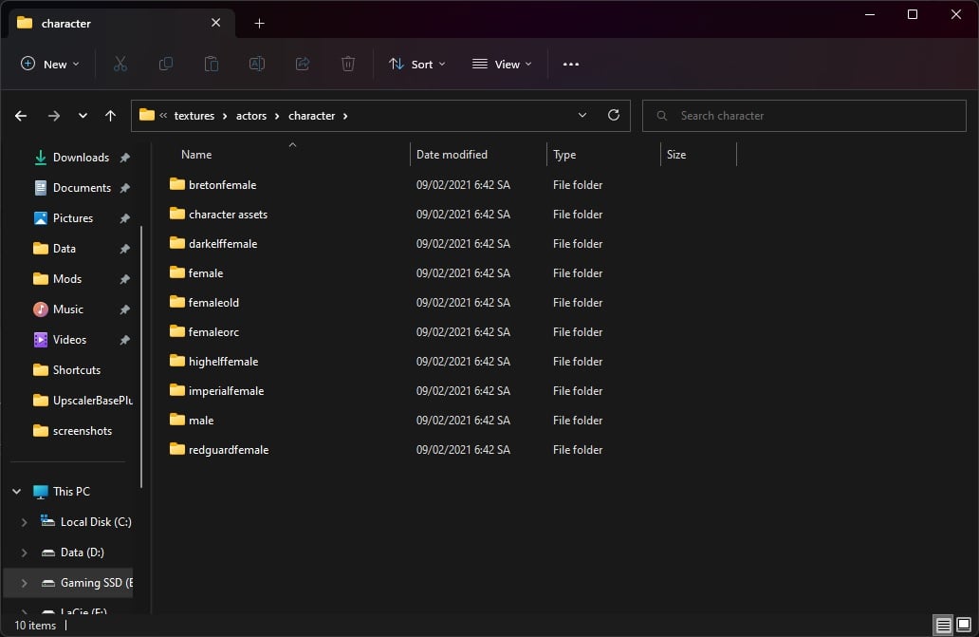Open Pictures in quick access
This screenshot has width=979, height=637.
[72, 218]
